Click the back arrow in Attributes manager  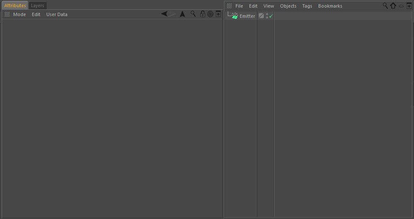165,14
